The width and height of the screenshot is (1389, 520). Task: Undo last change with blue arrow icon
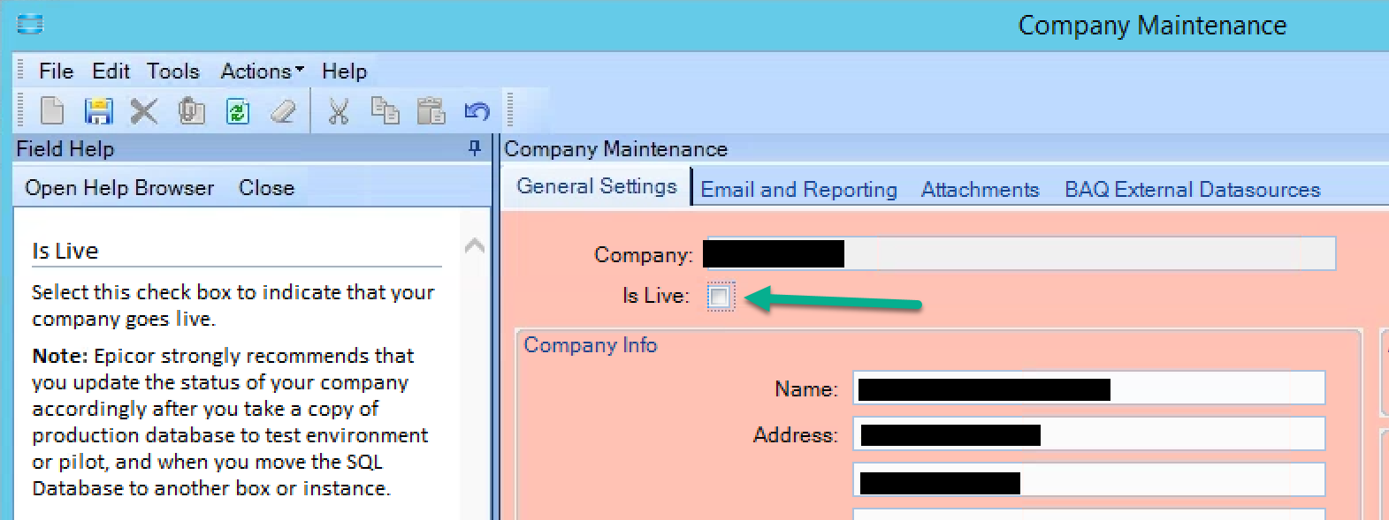point(477,111)
